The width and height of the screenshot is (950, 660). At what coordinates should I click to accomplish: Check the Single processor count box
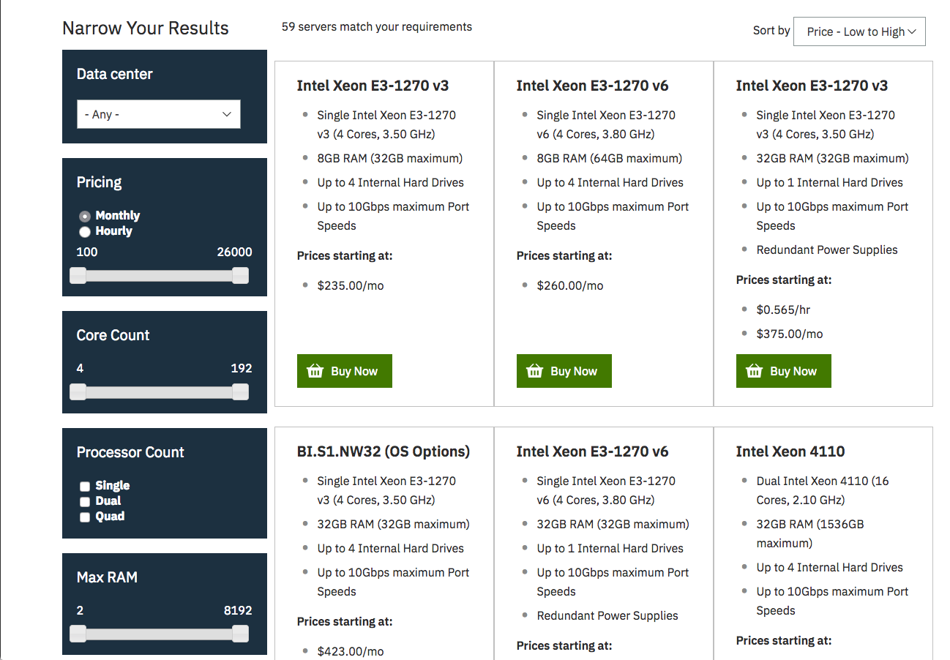85,486
